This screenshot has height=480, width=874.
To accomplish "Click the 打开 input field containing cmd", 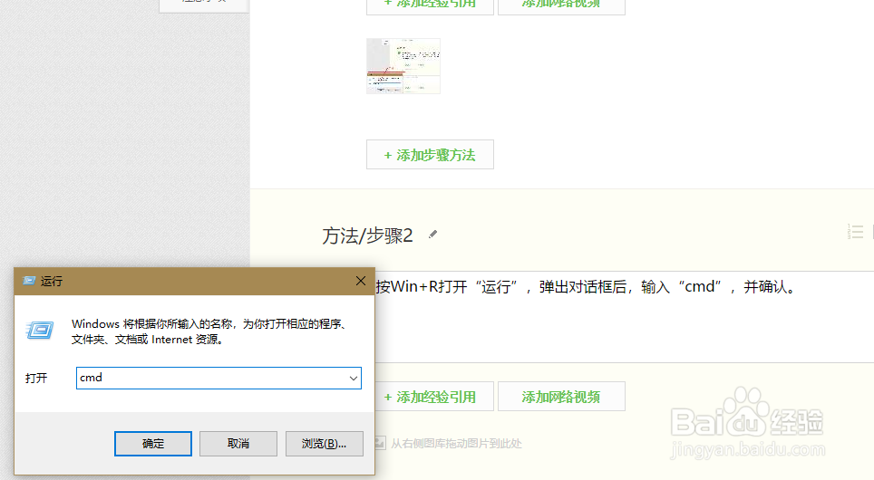I will point(218,378).
